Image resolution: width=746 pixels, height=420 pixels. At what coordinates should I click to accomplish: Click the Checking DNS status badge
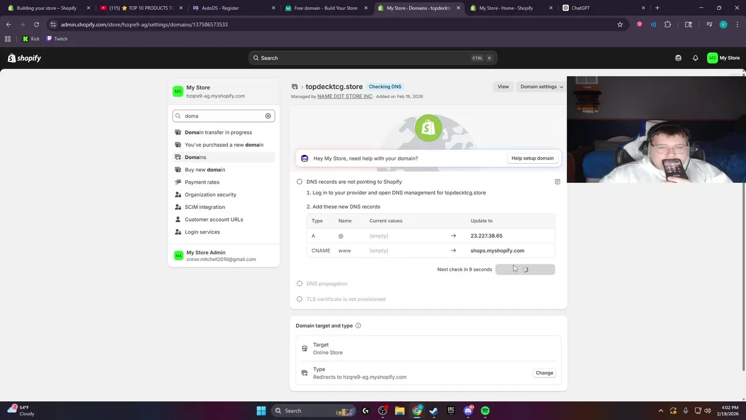click(x=385, y=86)
